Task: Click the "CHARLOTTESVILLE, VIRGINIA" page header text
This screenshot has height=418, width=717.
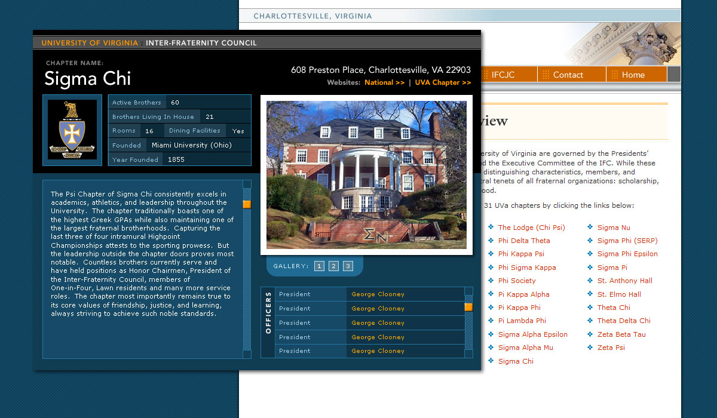Action: (x=312, y=16)
